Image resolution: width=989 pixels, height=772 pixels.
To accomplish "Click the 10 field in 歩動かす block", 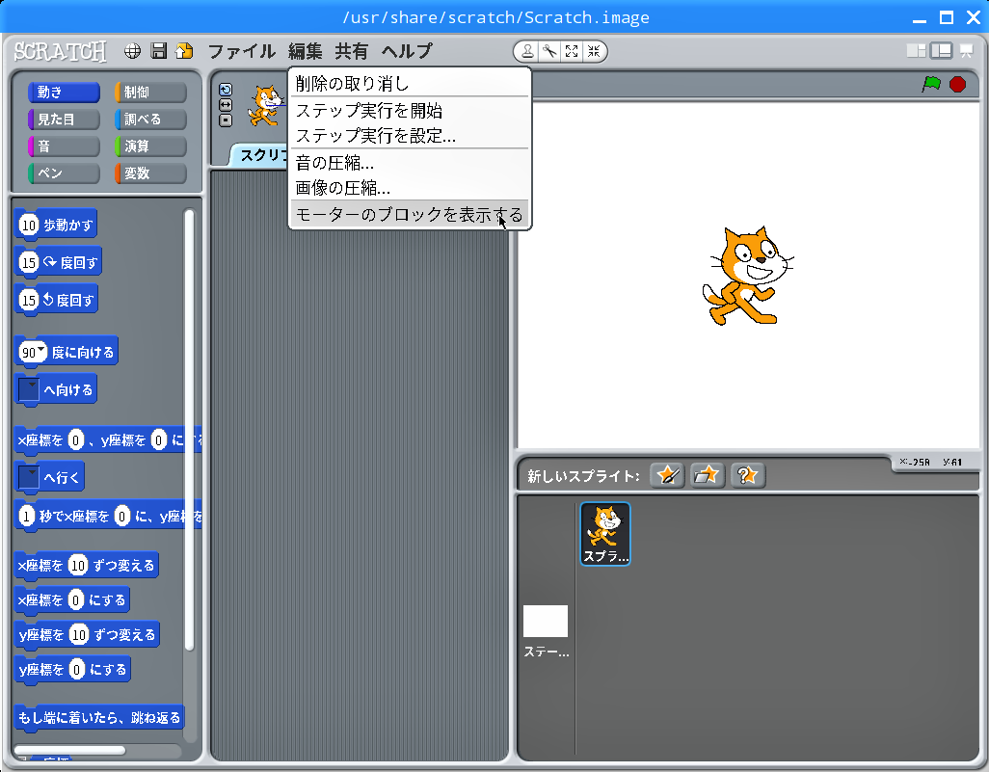I will [28, 225].
